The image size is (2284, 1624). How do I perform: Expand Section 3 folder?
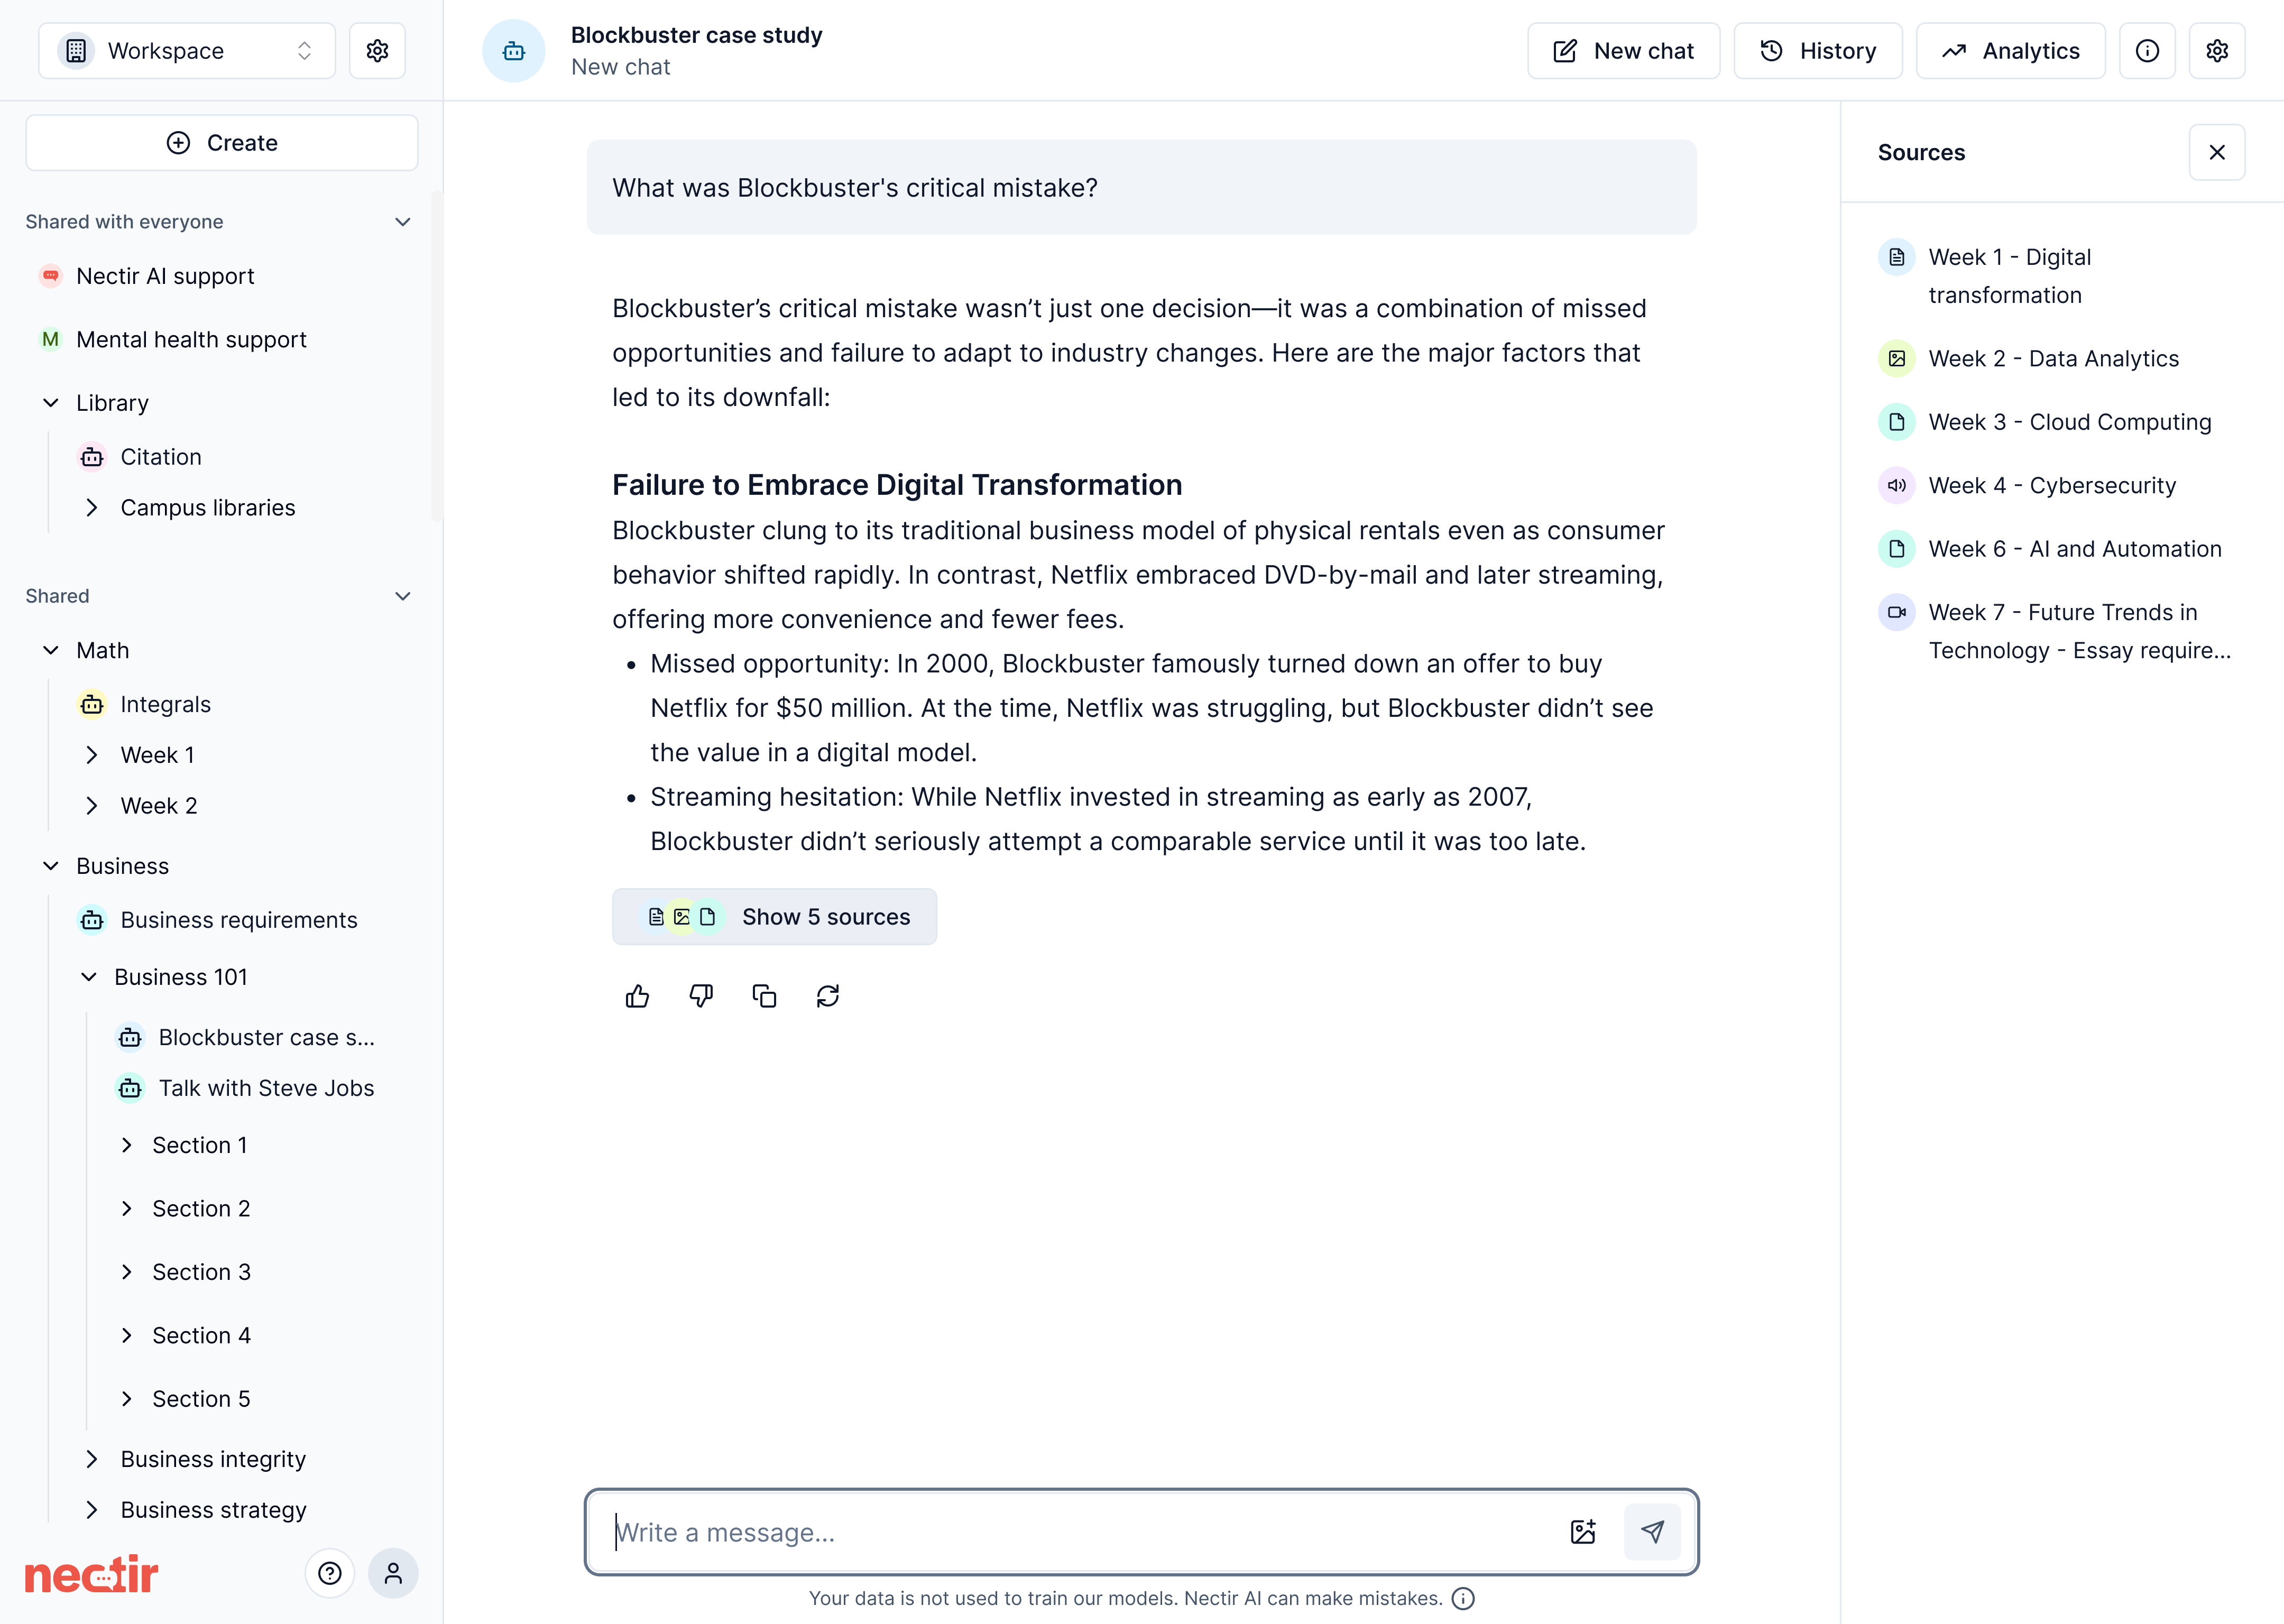point(127,1272)
